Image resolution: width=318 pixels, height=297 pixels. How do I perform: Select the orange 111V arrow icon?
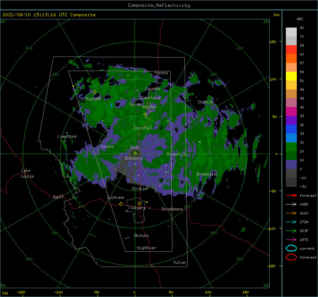pos(291,213)
